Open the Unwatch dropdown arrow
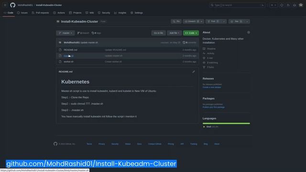 [x=202, y=21]
